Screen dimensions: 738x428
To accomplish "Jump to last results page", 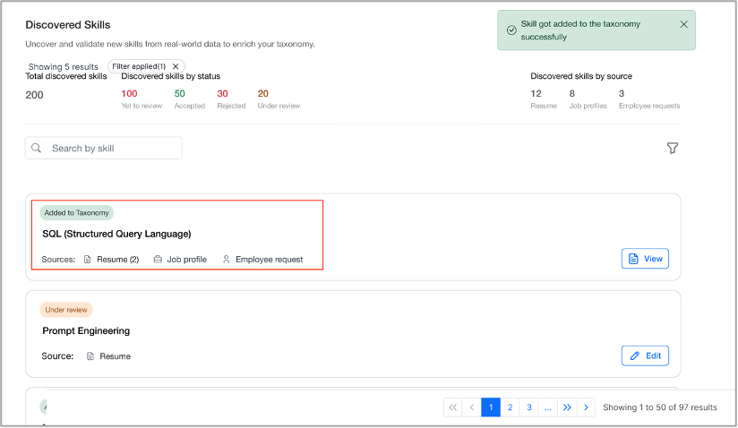I will 567,407.
